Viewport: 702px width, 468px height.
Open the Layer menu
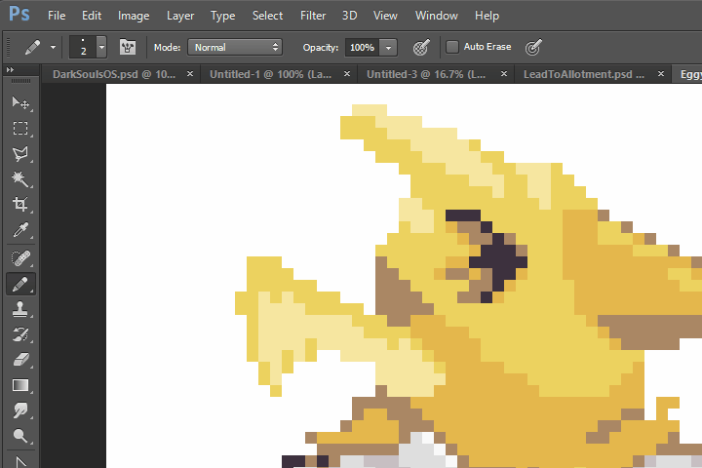[180, 16]
